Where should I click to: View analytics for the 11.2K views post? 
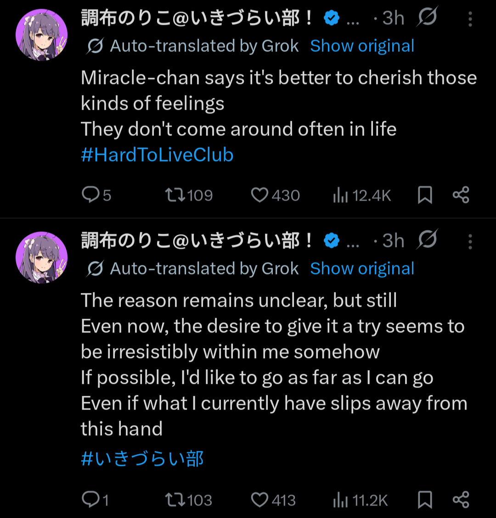tap(340, 501)
